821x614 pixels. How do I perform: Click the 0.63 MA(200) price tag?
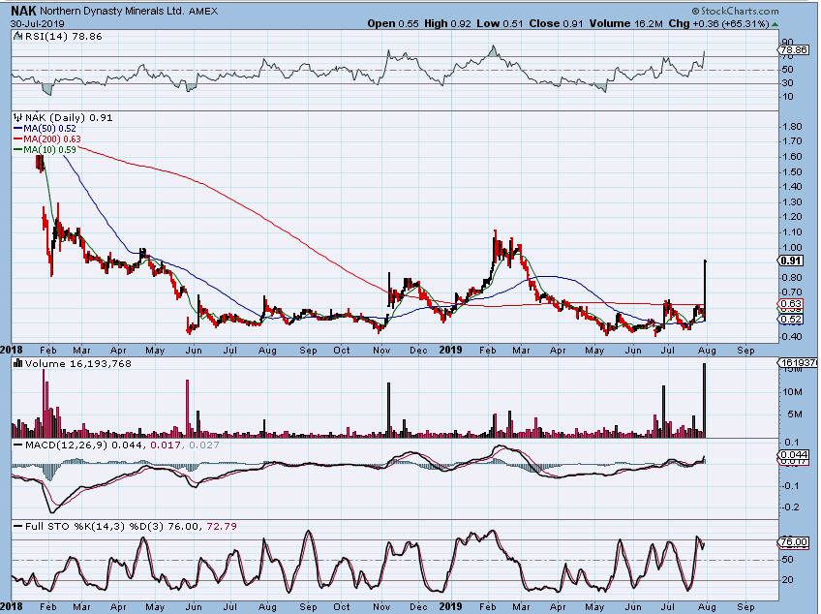pos(791,304)
